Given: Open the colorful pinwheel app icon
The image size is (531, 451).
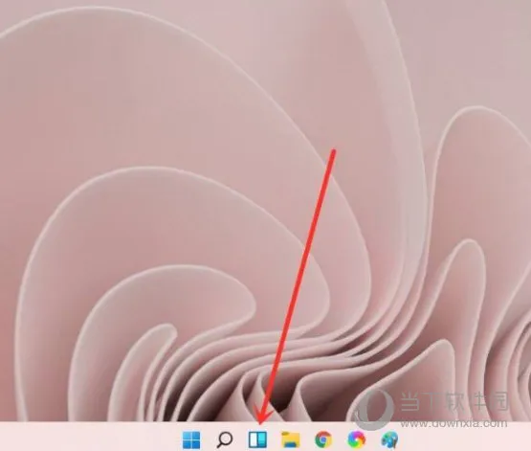Looking at the screenshot, I should point(357,440).
